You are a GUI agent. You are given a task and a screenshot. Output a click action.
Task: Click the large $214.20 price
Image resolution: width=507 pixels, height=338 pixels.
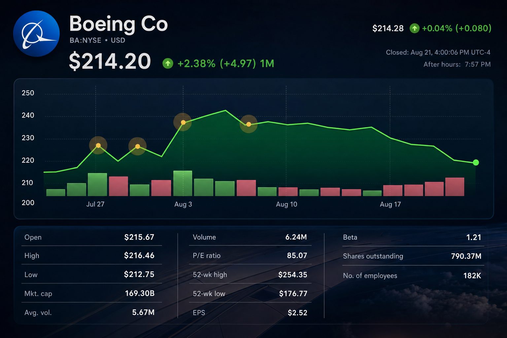[110, 61]
